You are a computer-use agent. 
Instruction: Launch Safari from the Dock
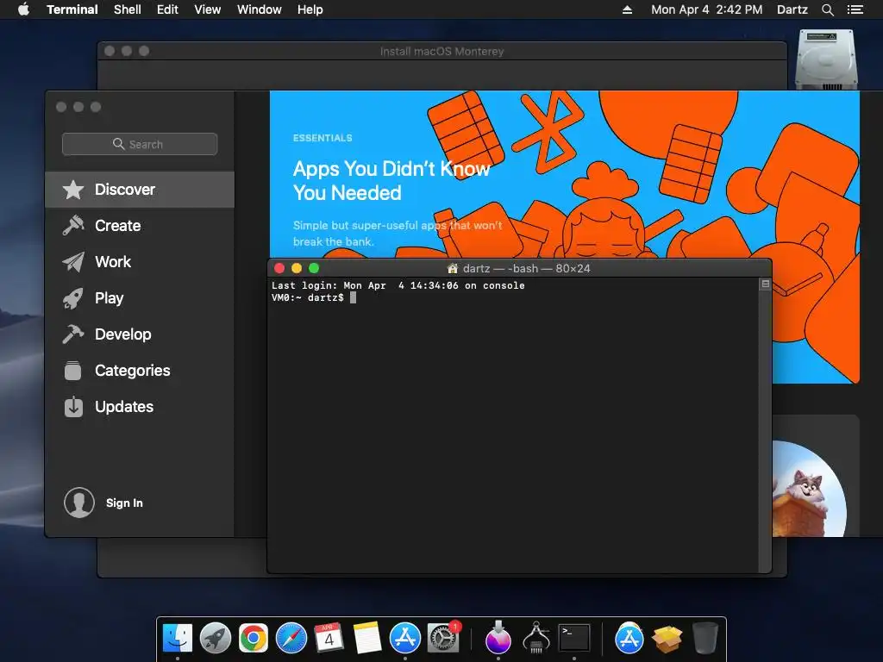click(x=291, y=638)
